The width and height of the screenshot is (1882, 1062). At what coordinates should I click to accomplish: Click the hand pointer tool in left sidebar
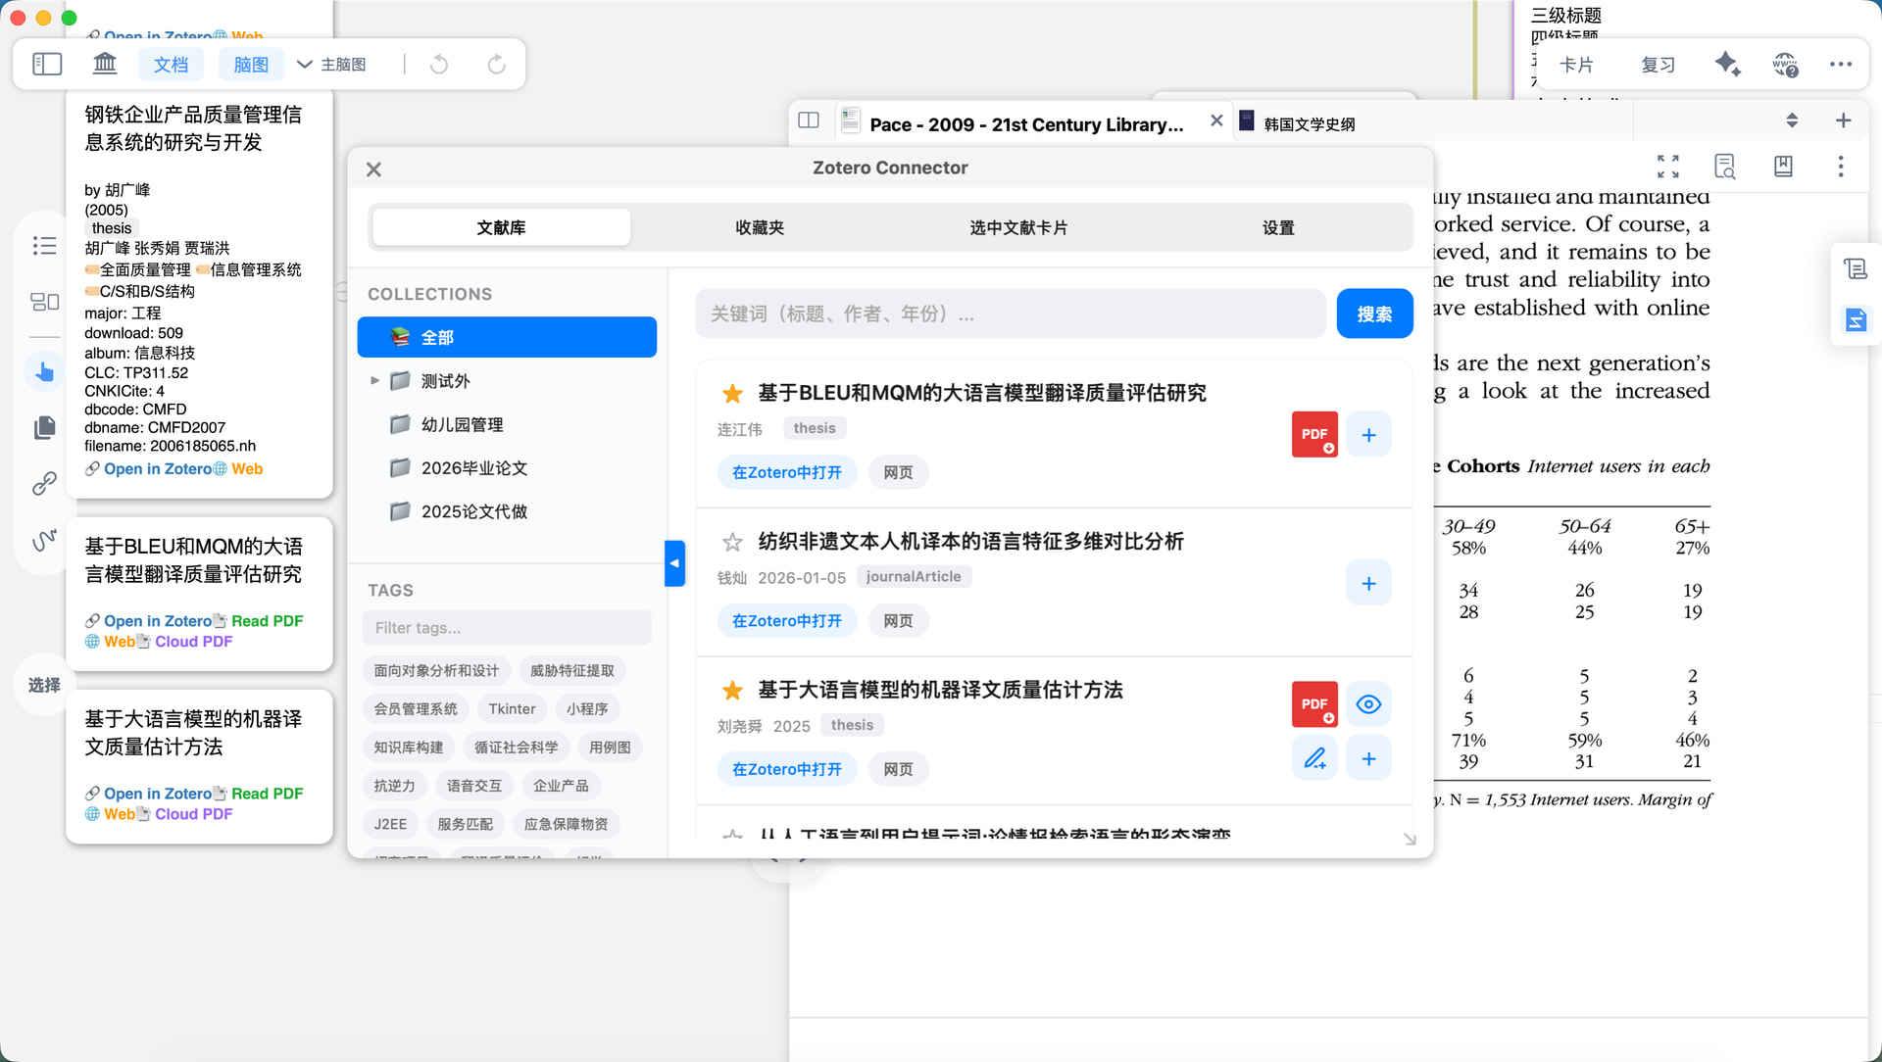pos(44,372)
